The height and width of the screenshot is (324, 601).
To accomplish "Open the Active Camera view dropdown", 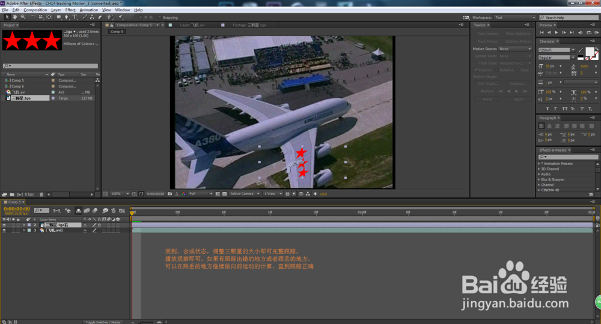I will [x=245, y=194].
